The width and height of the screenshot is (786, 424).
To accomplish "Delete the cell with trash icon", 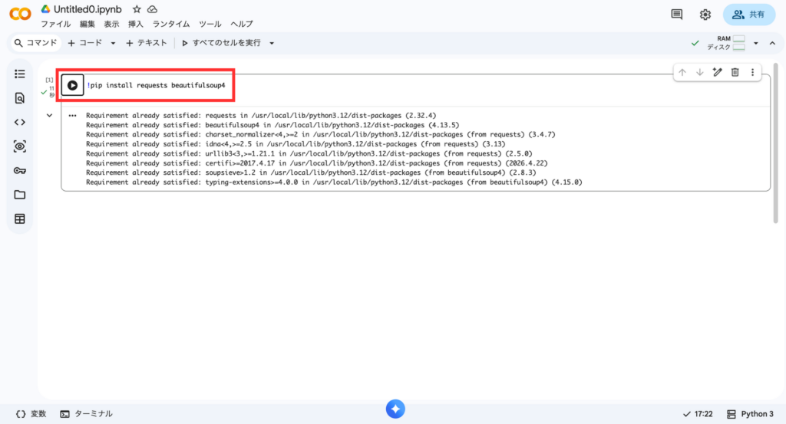I will (735, 73).
